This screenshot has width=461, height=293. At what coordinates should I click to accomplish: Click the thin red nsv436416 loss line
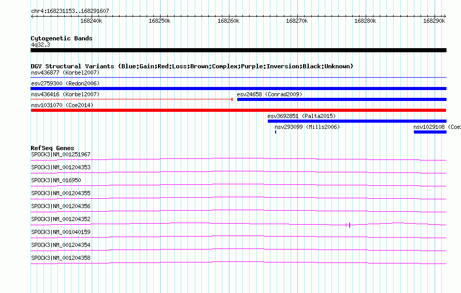point(132,99)
